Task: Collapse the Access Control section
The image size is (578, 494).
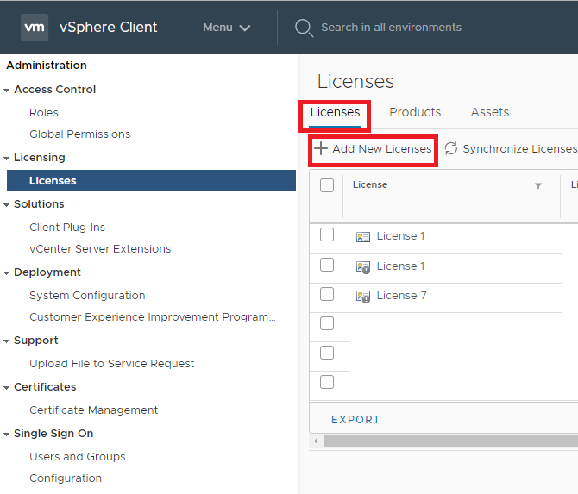Action: pyautogui.click(x=6, y=90)
